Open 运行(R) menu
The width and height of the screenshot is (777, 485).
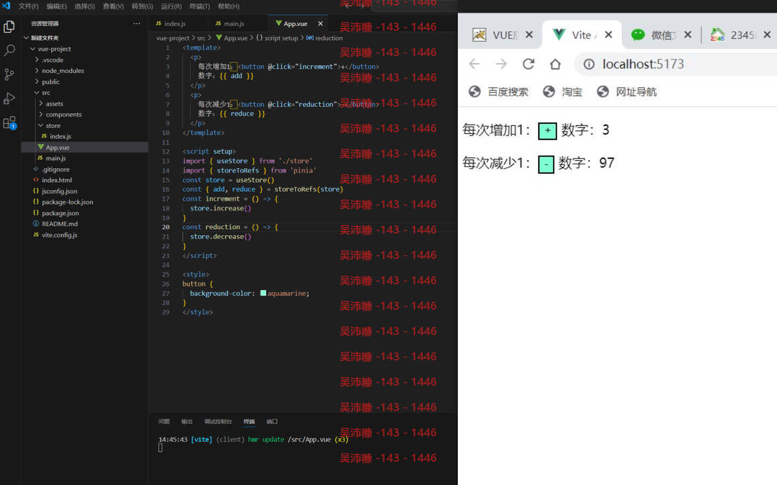tap(171, 6)
